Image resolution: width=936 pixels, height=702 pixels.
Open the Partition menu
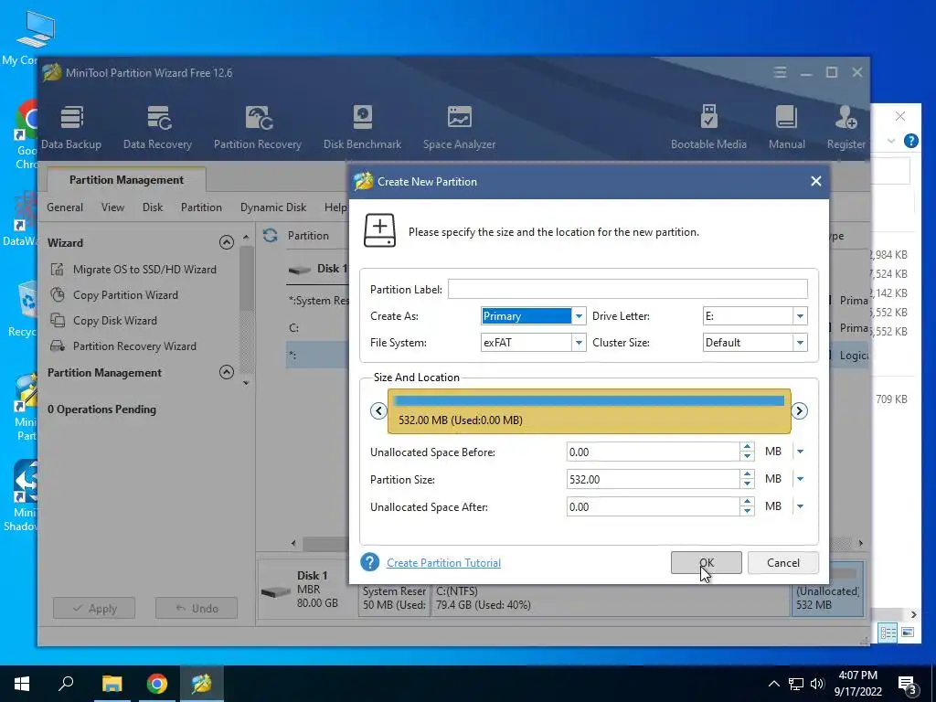click(201, 207)
